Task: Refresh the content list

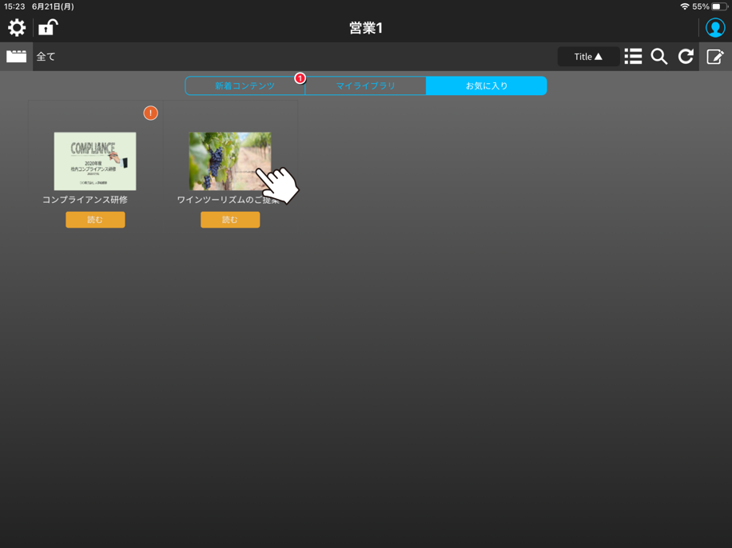Action: (686, 57)
